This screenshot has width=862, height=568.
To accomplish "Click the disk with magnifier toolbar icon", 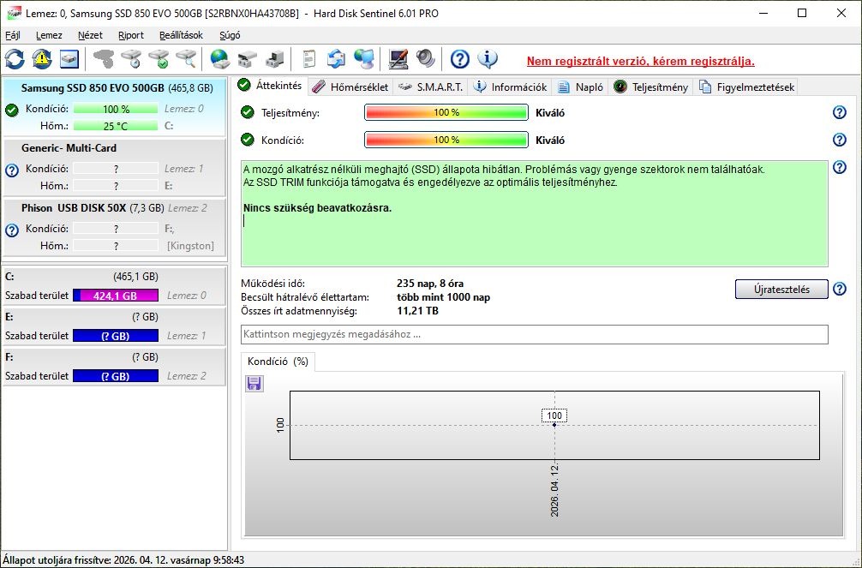I will 186,59.
